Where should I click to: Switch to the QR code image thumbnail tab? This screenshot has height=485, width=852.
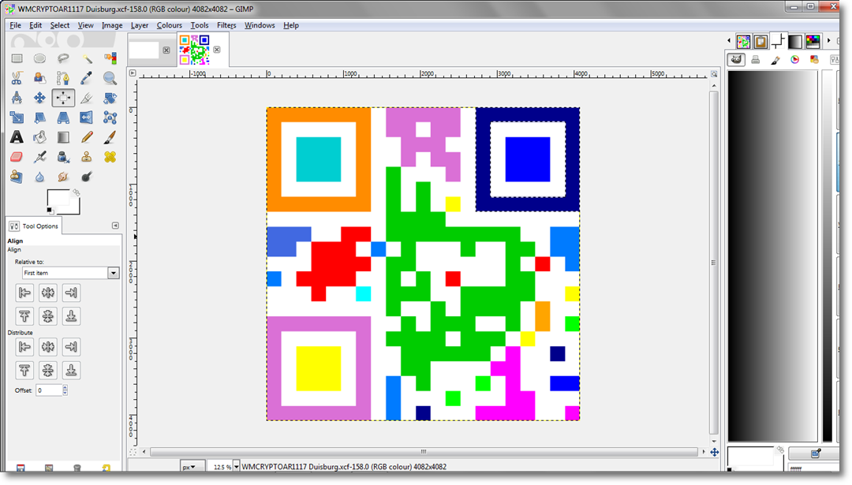pyautogui.click(x=195, y=50)
